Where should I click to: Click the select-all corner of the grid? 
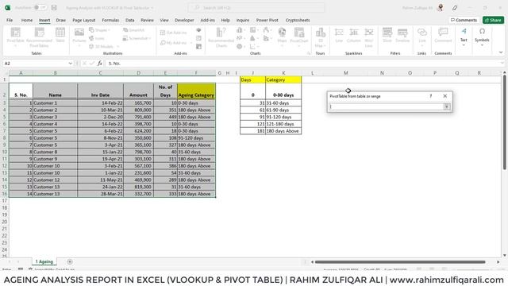point(6,72)
